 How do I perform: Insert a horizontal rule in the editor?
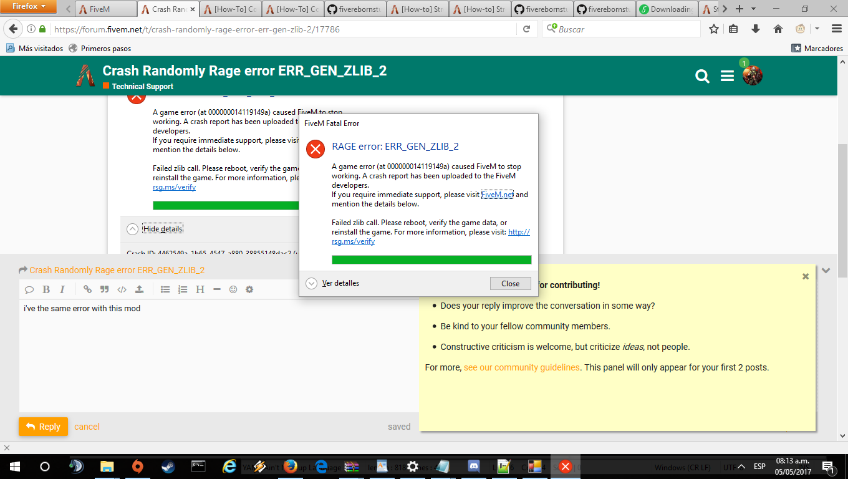(217, 289)
